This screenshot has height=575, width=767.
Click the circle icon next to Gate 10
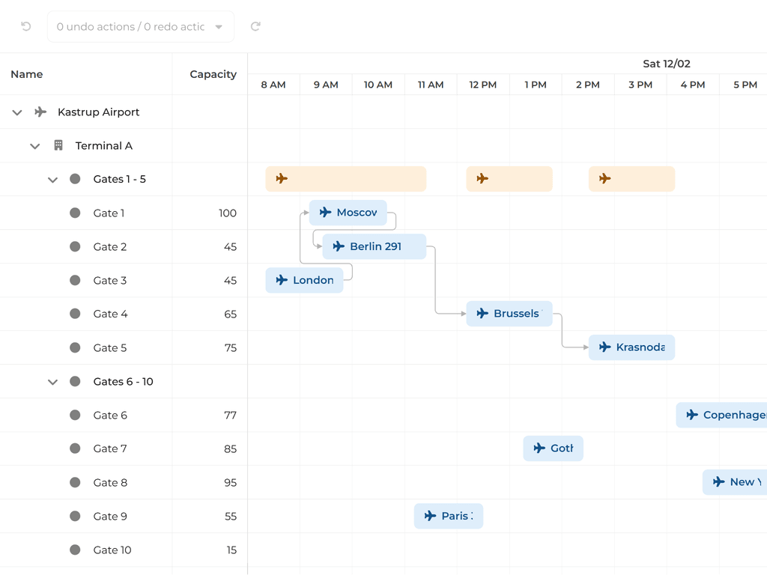[x=75, y=550]
